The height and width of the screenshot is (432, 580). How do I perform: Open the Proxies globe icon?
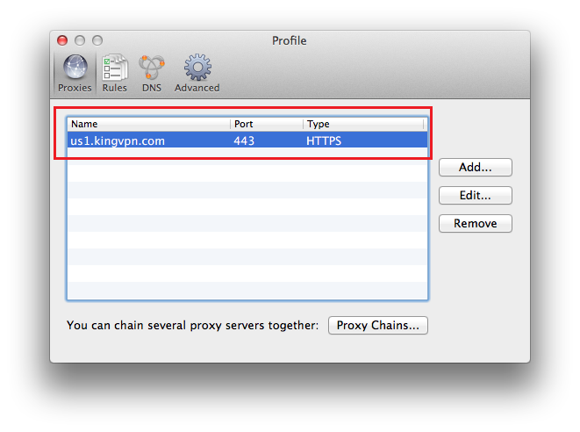pos(75,67)
